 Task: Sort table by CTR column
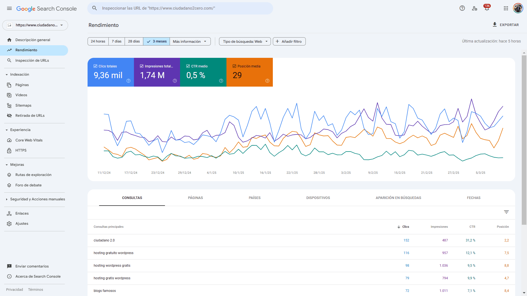(x=472, y=227)
